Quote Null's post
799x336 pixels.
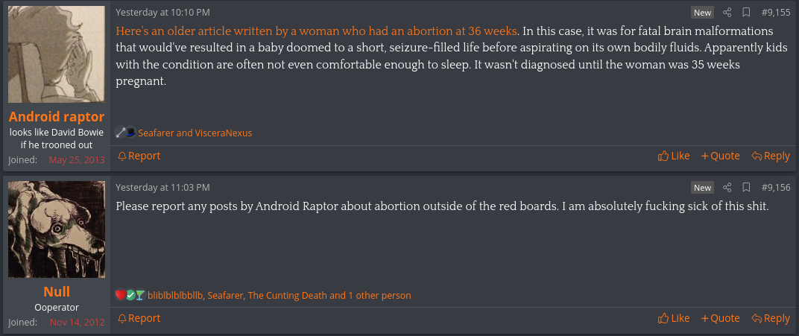(721, 318)
